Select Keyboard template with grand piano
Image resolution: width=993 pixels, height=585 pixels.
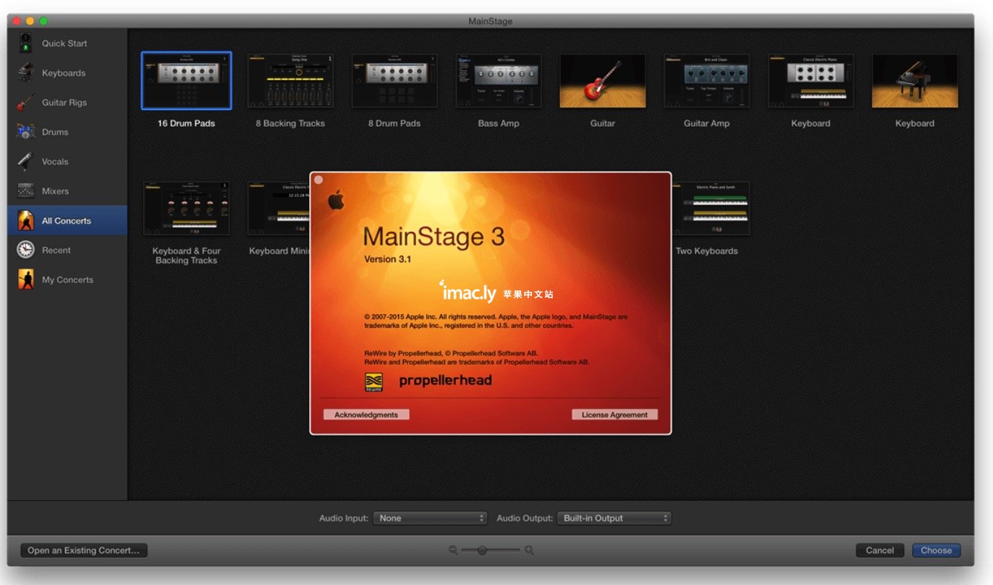pos(915,81)
